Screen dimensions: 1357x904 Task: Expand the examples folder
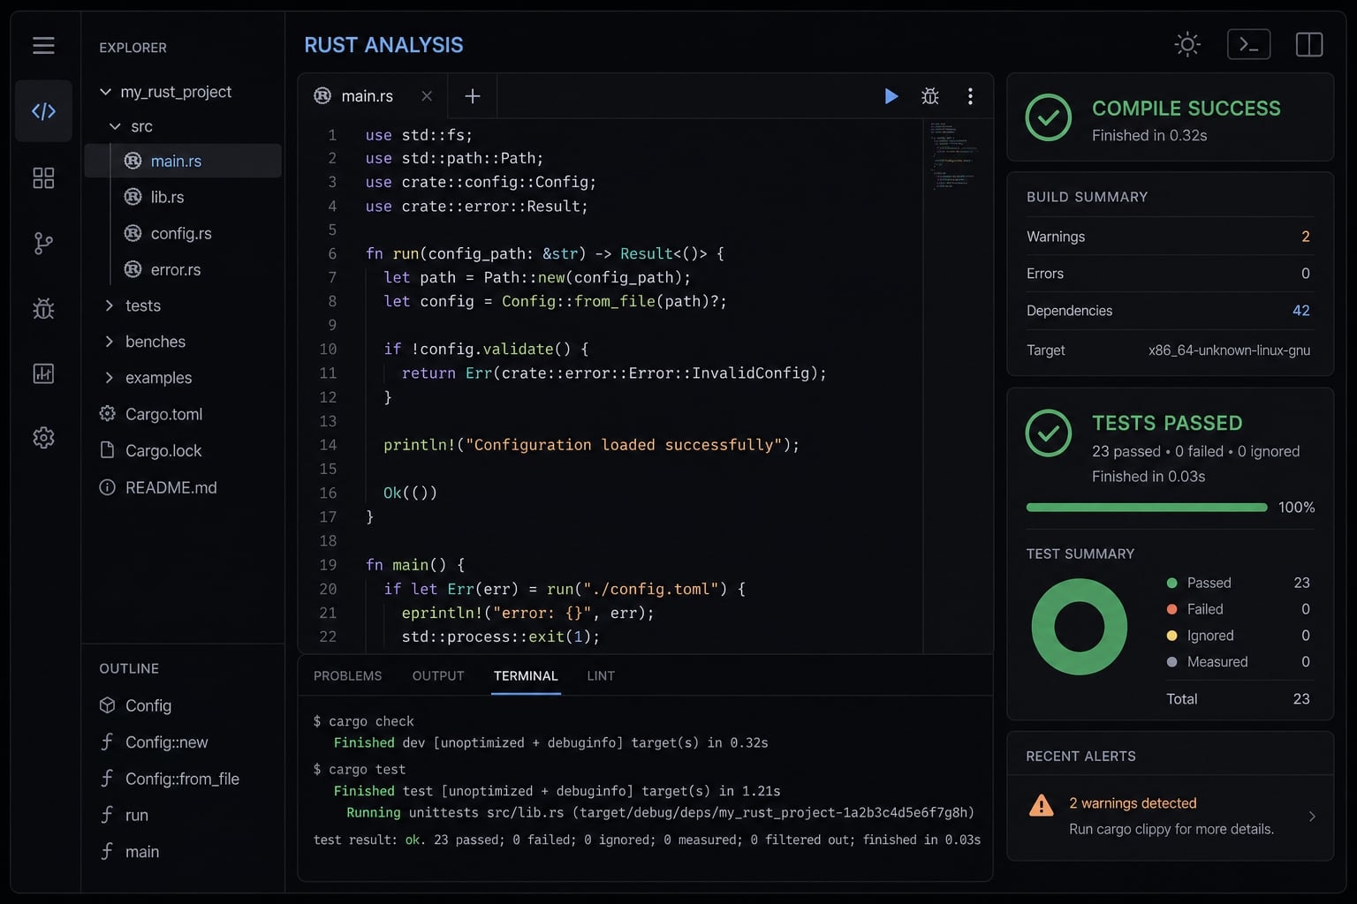tap(109, 378)
